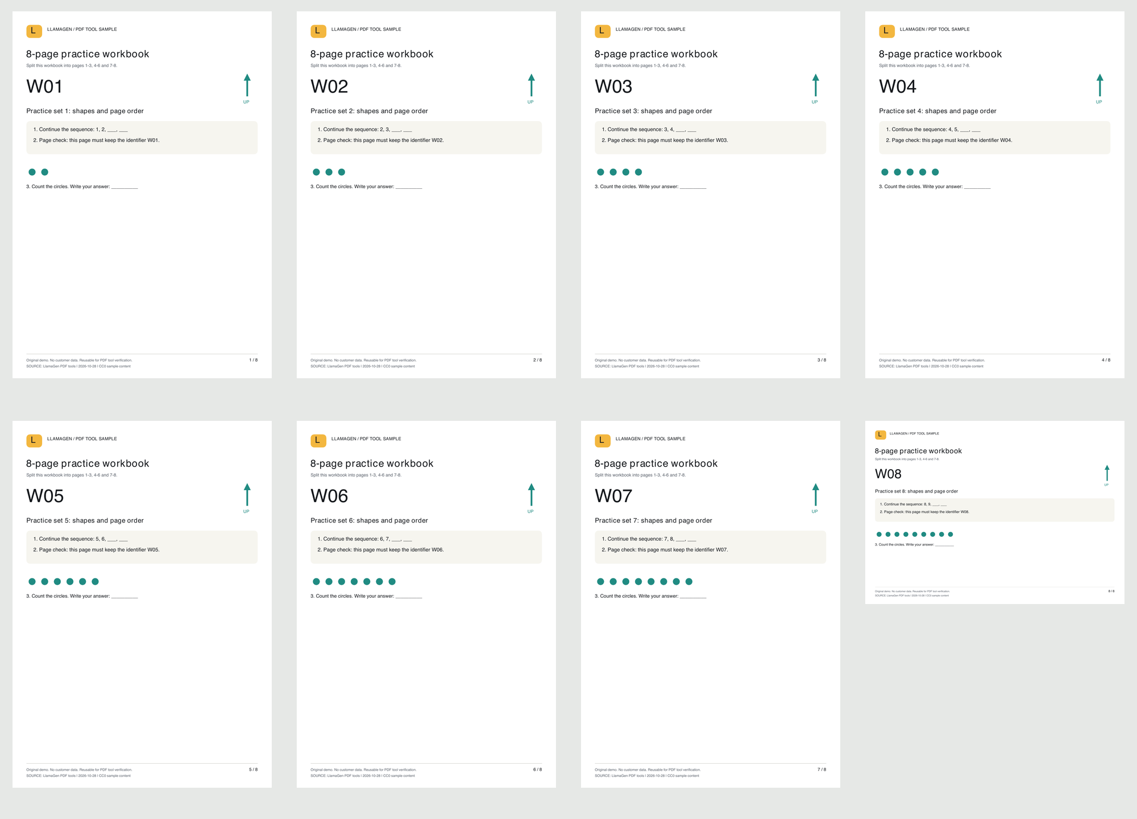Click the W02 identifier heading
The height and width of the screenshot is (819, 1137).
tap(329, 86)
